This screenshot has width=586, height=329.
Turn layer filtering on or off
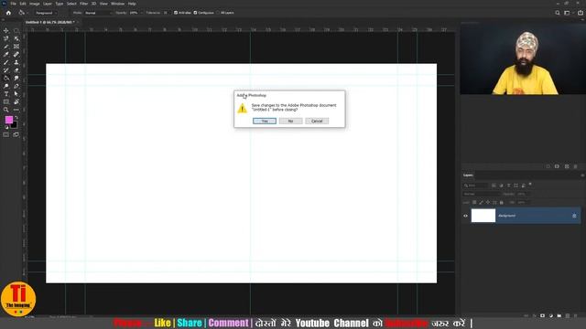(530, 185)
